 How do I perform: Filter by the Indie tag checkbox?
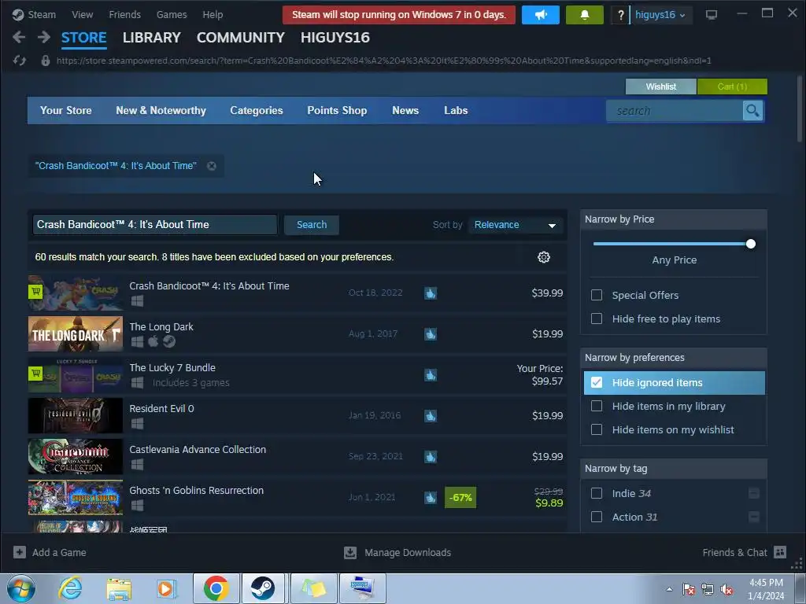(597, 494)
